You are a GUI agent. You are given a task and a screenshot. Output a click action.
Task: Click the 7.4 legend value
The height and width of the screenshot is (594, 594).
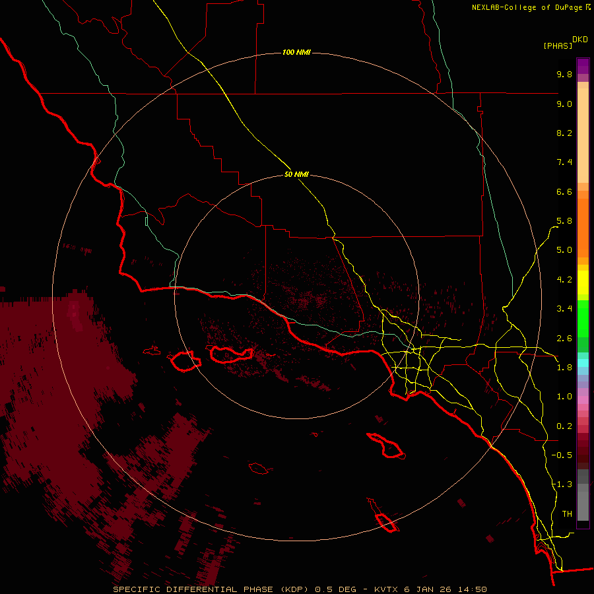click(x=564, y=162)
